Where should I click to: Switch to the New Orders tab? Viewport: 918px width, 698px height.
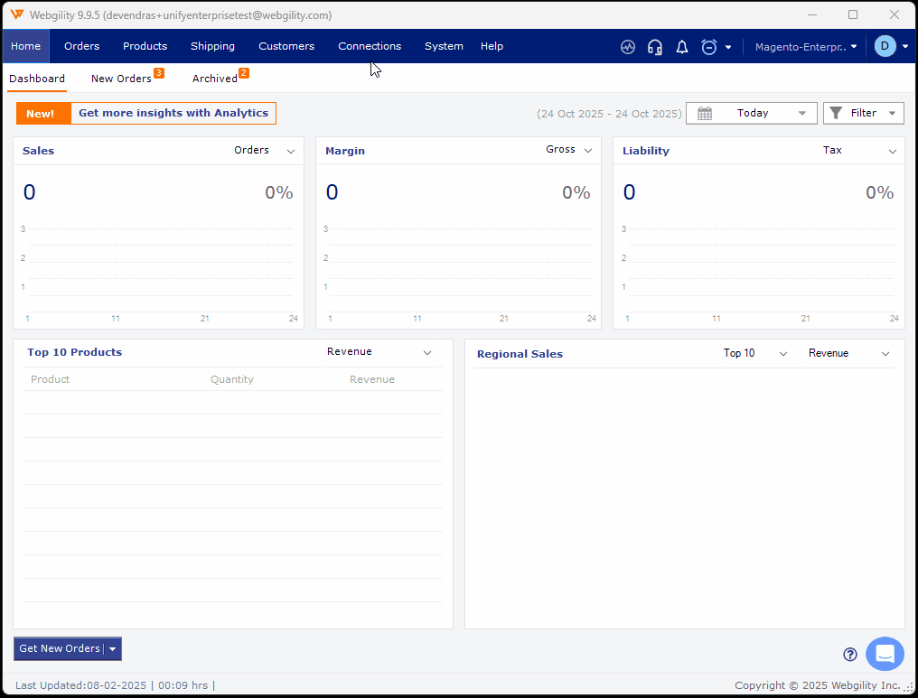[121, 79]
